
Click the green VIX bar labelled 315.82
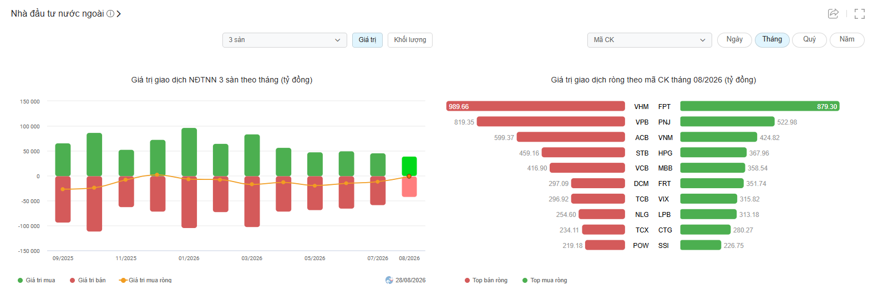click(709, 199)
